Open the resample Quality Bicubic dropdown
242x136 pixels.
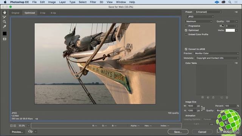coord(227,111)
